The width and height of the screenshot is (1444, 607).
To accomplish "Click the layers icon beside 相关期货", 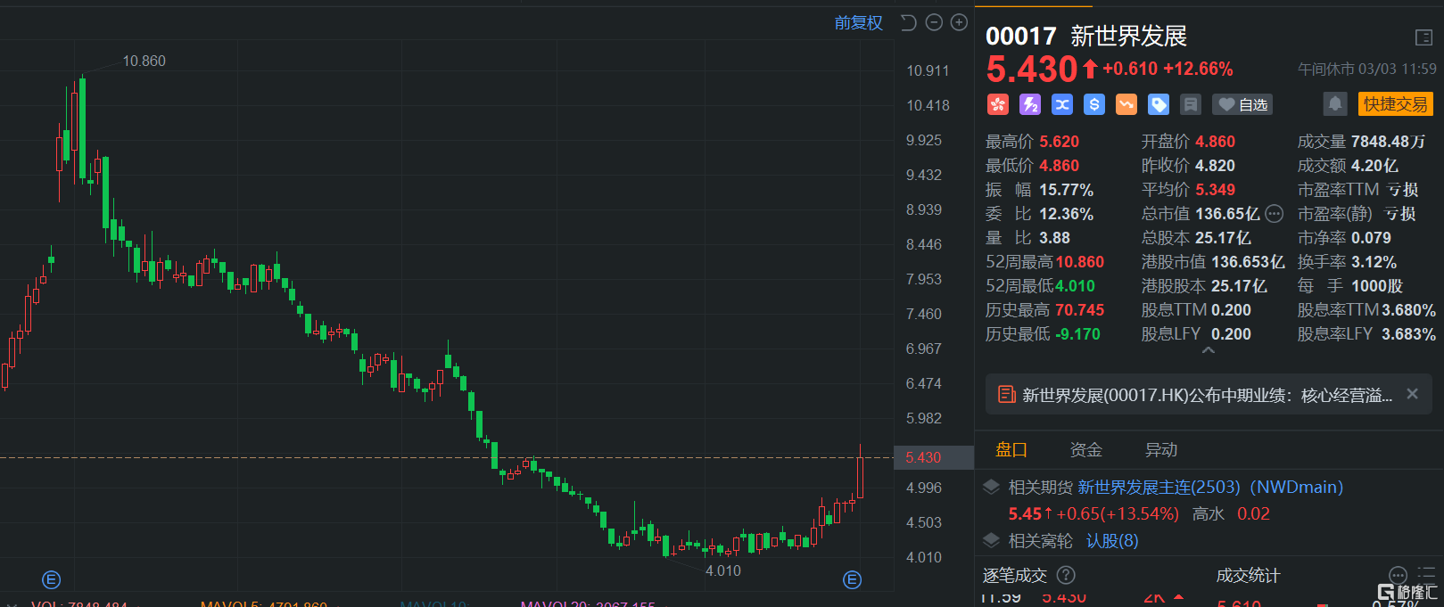I will pyautogui.click(x=991, y=487).
